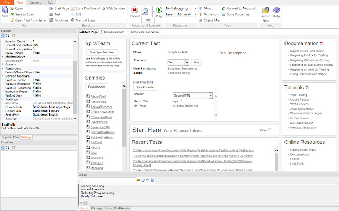Switch to Scriptless Test.rvl.xlsx tab
This screenshot has height=211, width=339.
click(144, 32)
